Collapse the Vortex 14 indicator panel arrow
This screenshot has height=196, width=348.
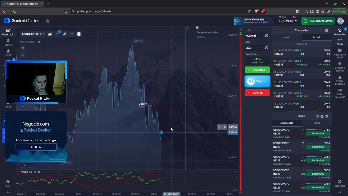click(x=19, y=172)
